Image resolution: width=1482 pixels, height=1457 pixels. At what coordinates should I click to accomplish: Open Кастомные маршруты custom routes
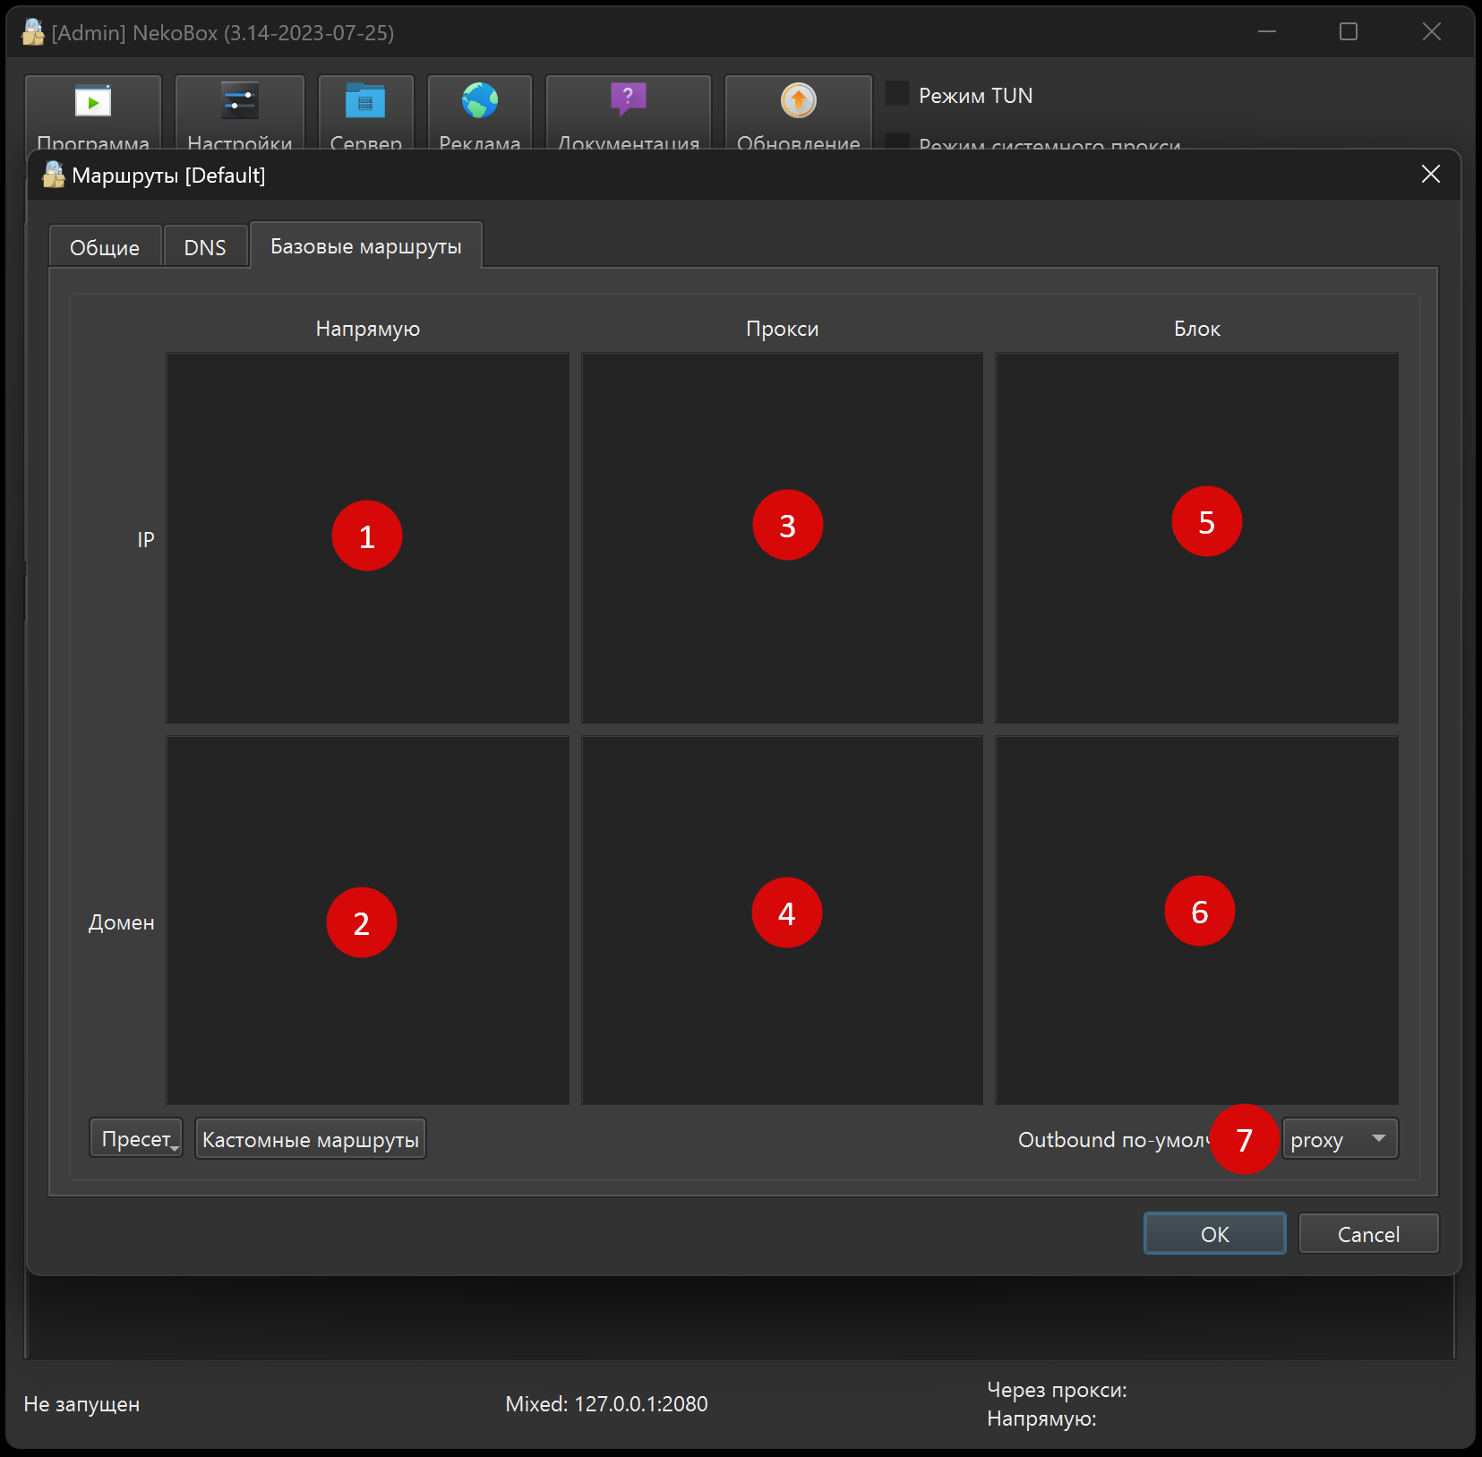click(x=310, y=1139)
